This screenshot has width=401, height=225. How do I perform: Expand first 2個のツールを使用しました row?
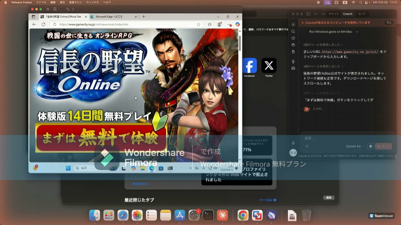click(323, 45)
